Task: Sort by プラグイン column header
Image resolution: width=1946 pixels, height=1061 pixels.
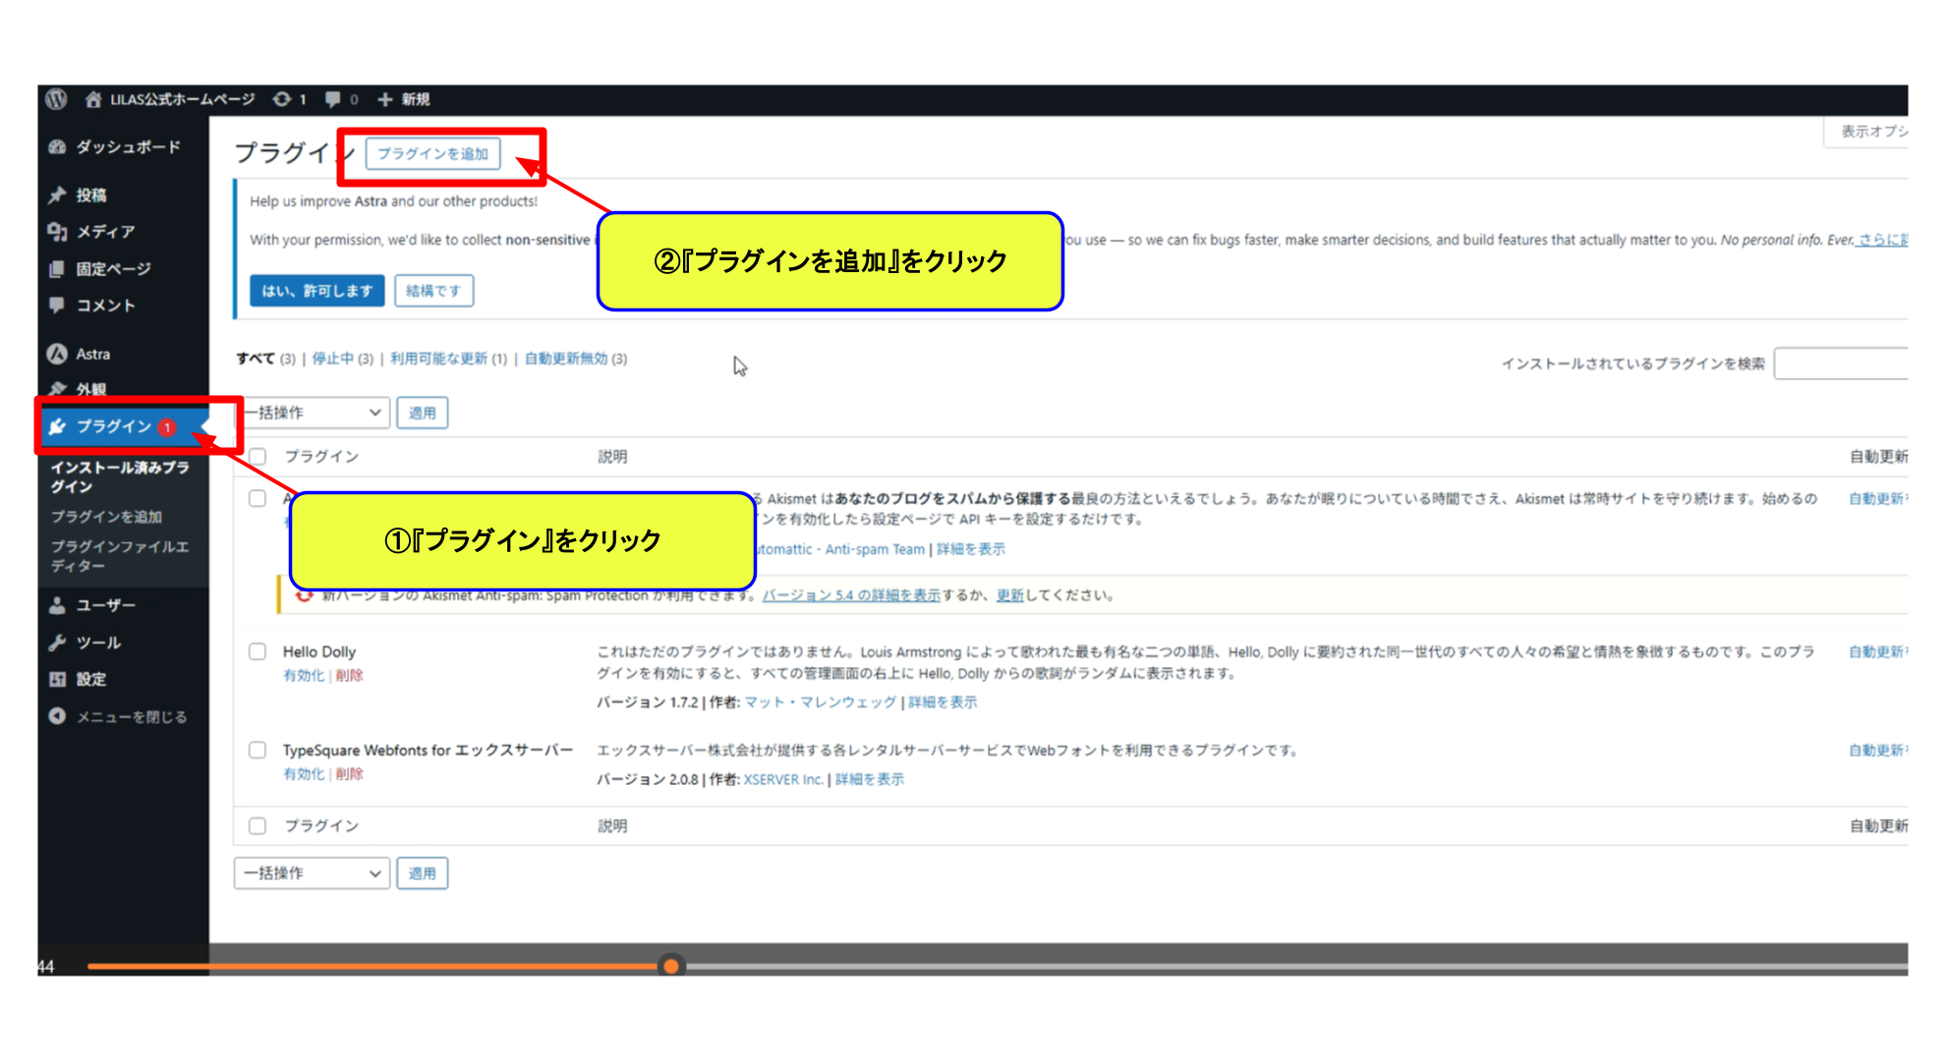Action: click(321, 456)
